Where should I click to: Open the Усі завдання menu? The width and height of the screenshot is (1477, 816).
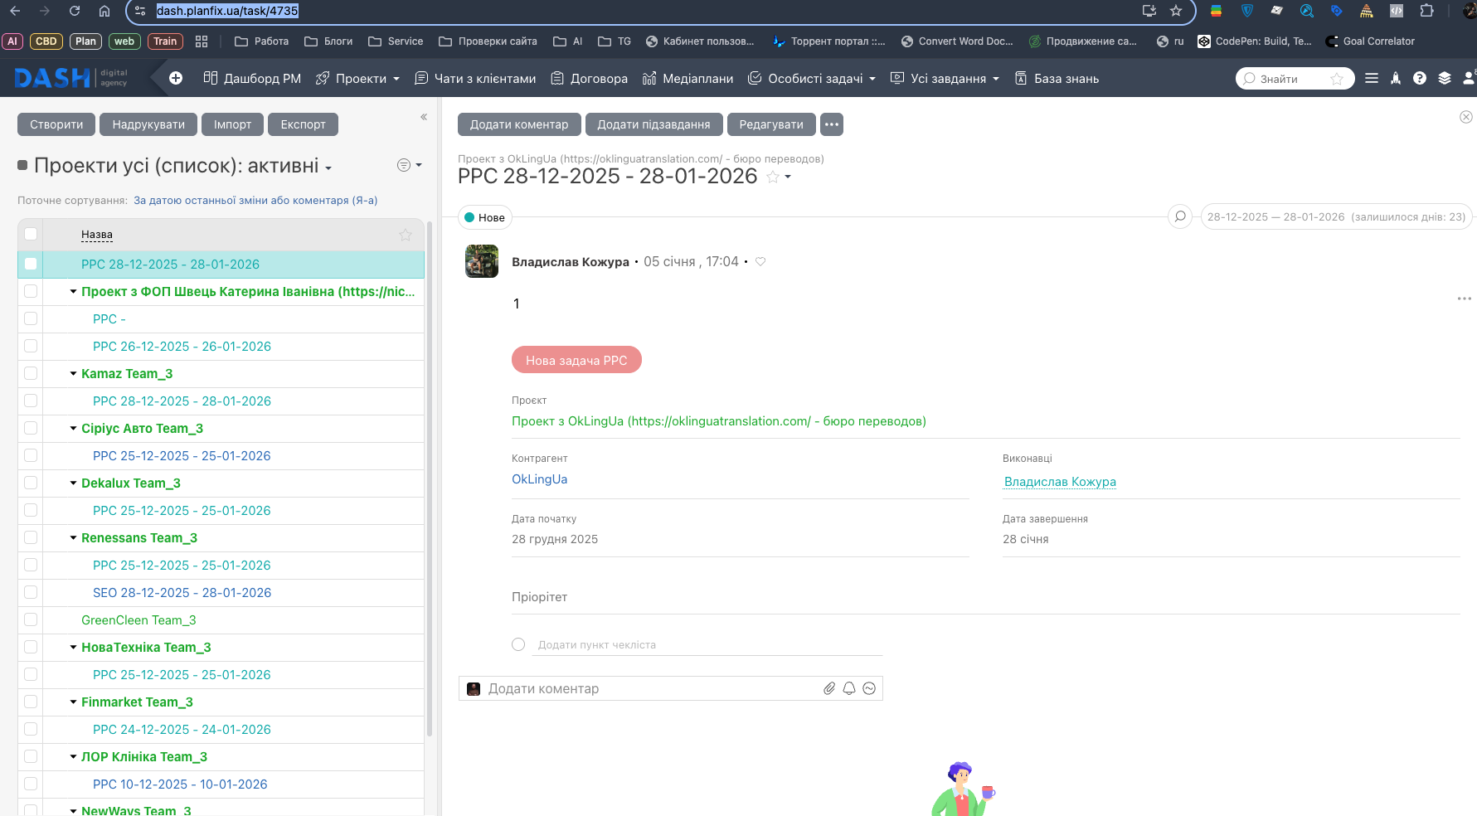tap(945, 78)
